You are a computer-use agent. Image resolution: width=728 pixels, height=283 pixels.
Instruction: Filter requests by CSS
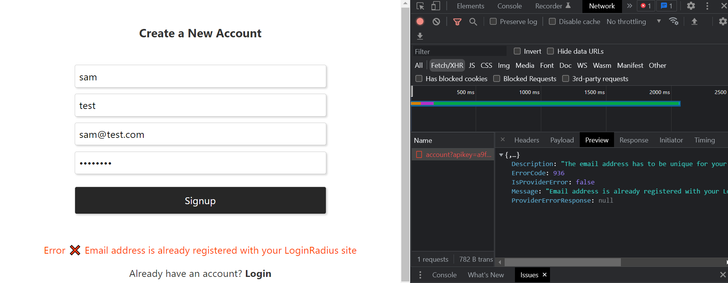point(486,66)
